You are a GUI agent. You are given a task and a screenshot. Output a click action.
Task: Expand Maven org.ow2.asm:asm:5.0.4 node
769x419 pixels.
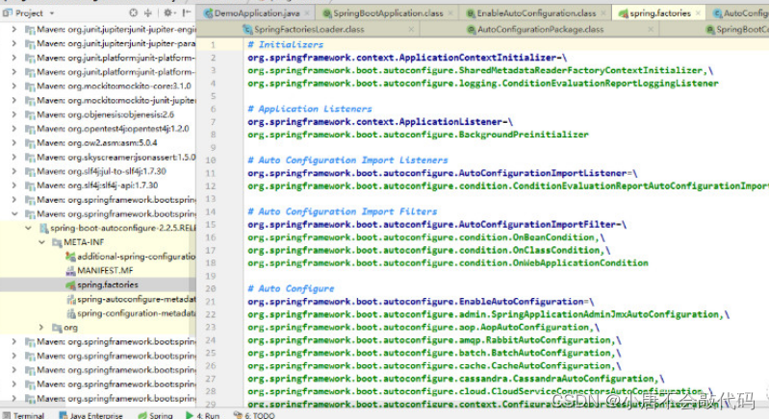point(14,142)
